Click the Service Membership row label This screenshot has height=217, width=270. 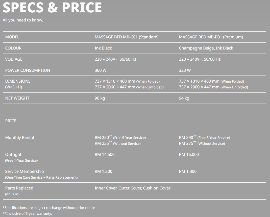tap(24, 172)
